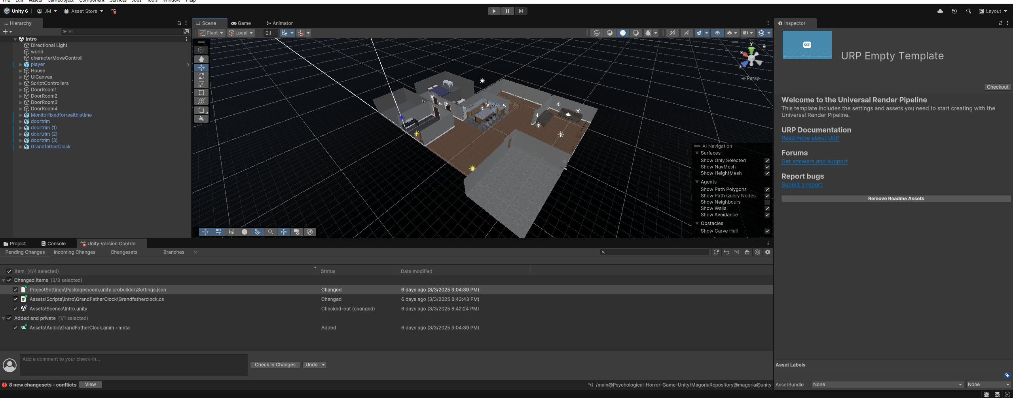Screen dimensions: 1013x398
Task: Uncheck Settings.json pending change
Action: 15,290
